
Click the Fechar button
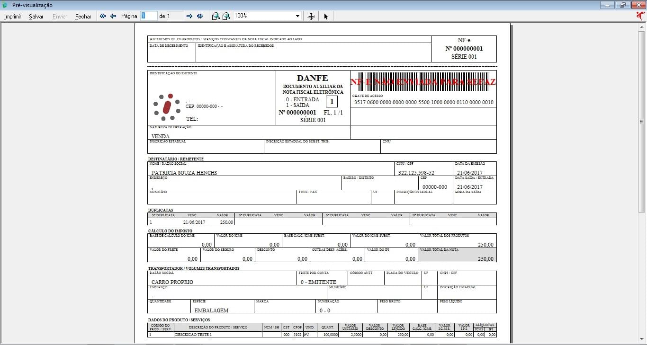(x=83, y=16)
